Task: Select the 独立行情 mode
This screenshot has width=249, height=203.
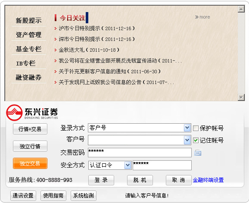Action: click(x=30, y=146)
